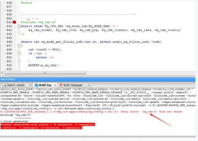Click the '#endif' directive on line 436

[26, 3]
